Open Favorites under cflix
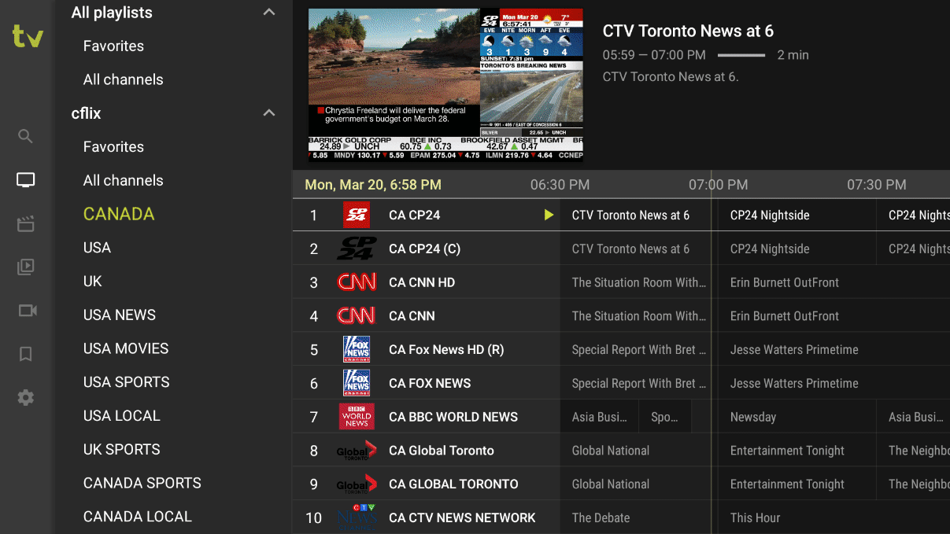950x534 pixels. [113, 147]
